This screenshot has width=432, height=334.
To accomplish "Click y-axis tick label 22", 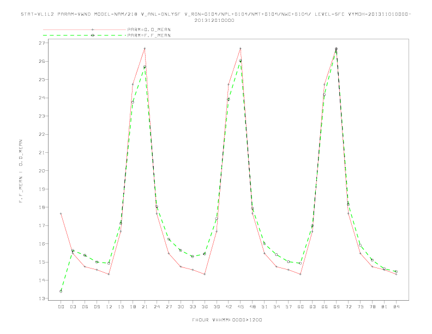I will [41, 134].
